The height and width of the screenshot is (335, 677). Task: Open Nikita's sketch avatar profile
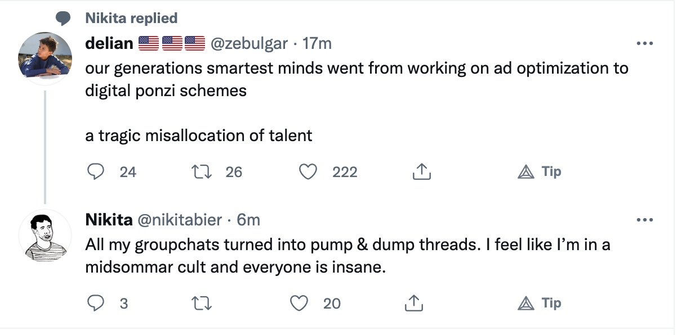coord(44,236)
